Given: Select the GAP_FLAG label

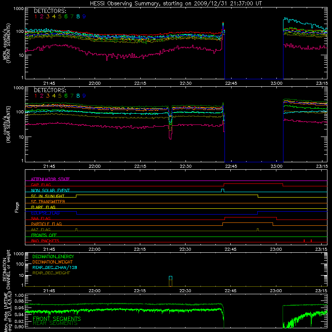Looking at the screenshot, I should [41, 185].
